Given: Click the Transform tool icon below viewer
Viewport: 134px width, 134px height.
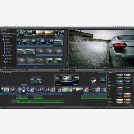Looking at the screenshot, I should tap(71, 68).
